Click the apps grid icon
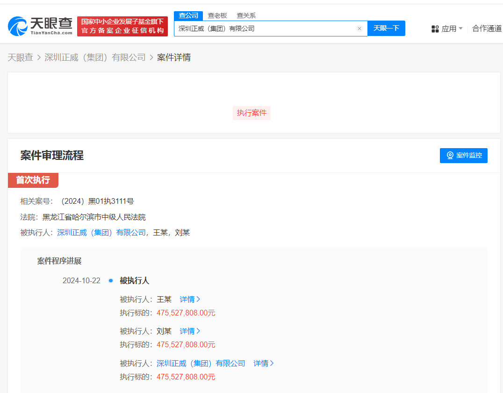The height and width of the screenshot is (393, 503). (435, 29)
